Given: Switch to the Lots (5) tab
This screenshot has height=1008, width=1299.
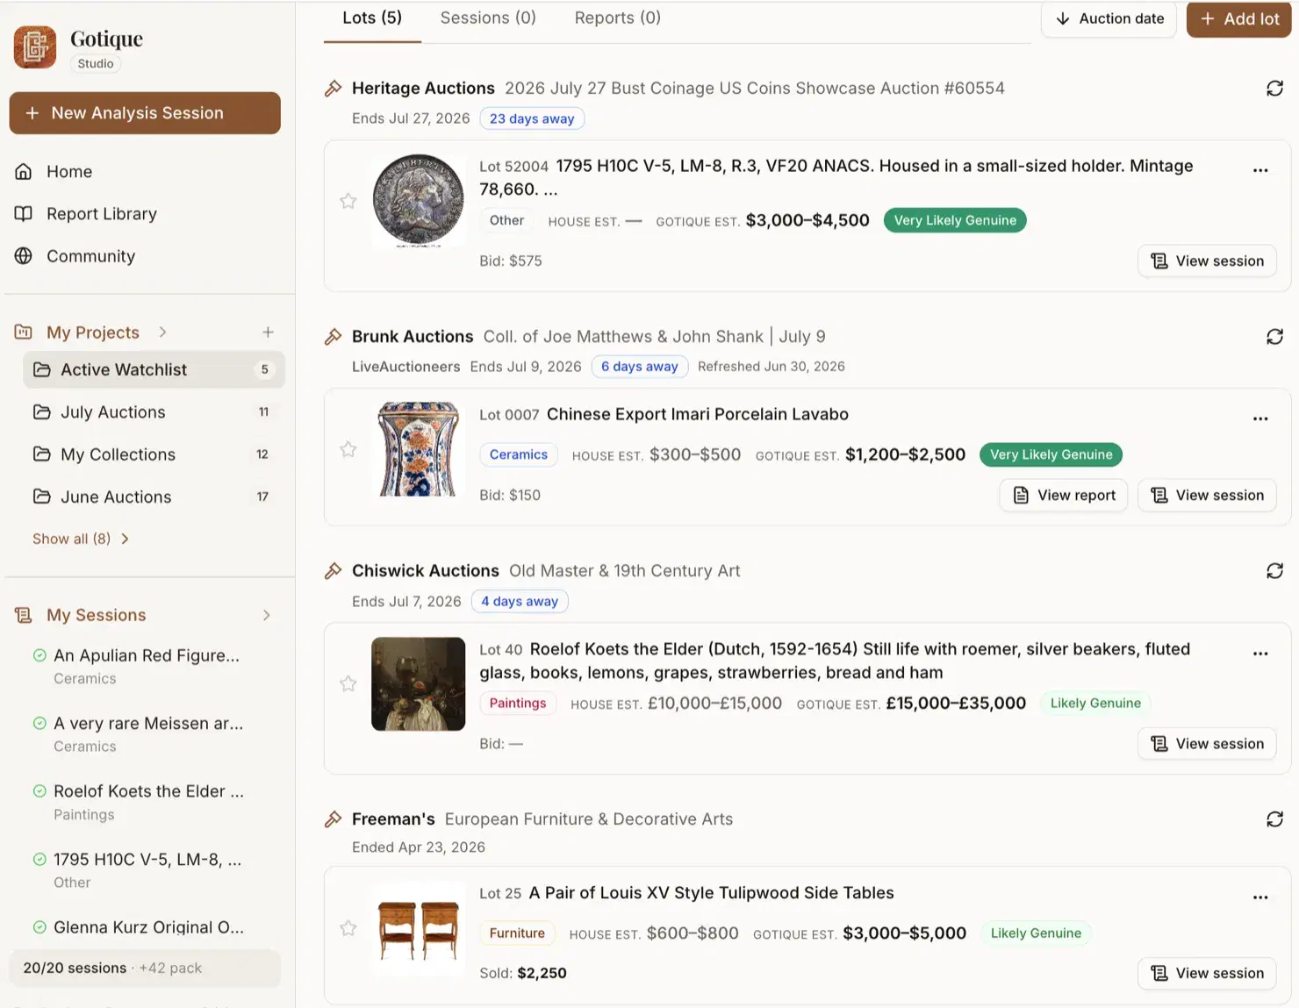Looking at the screenshot, I should [372, 18].
